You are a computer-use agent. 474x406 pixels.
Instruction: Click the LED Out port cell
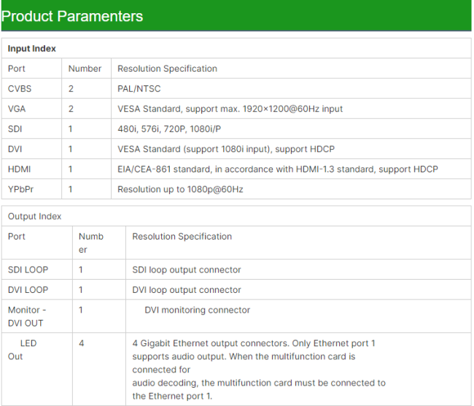(x=37, y=369)
